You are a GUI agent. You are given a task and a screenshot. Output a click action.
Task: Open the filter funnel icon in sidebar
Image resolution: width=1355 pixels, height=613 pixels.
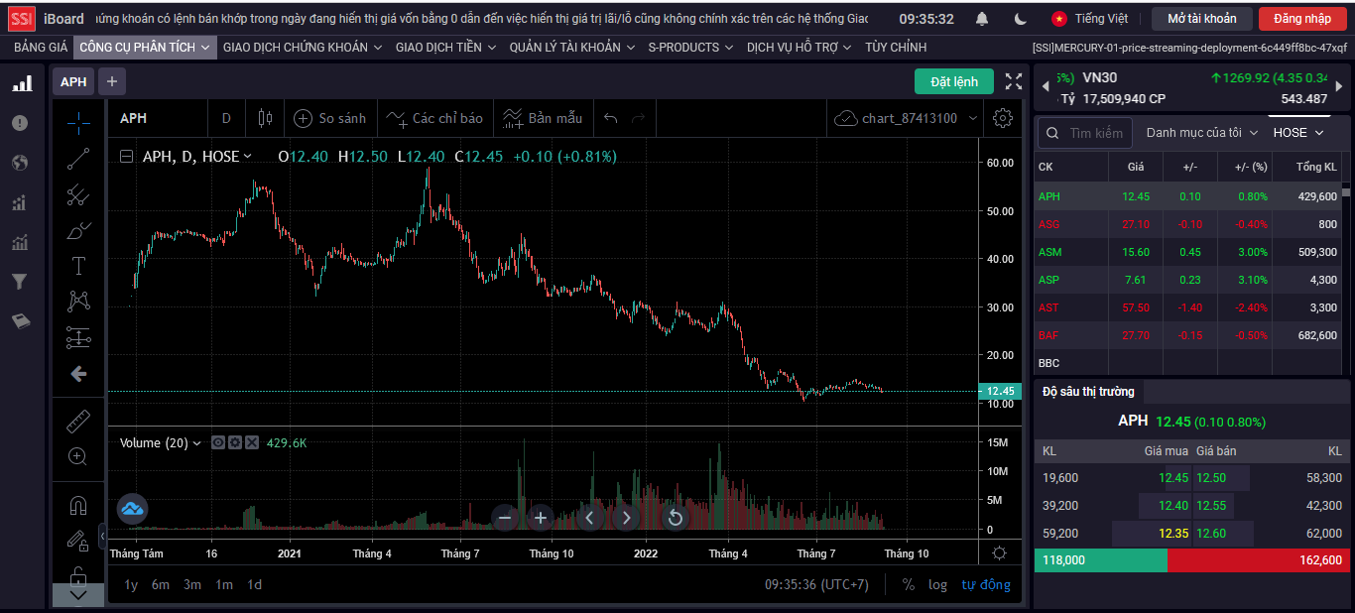(x=20, y=282)
